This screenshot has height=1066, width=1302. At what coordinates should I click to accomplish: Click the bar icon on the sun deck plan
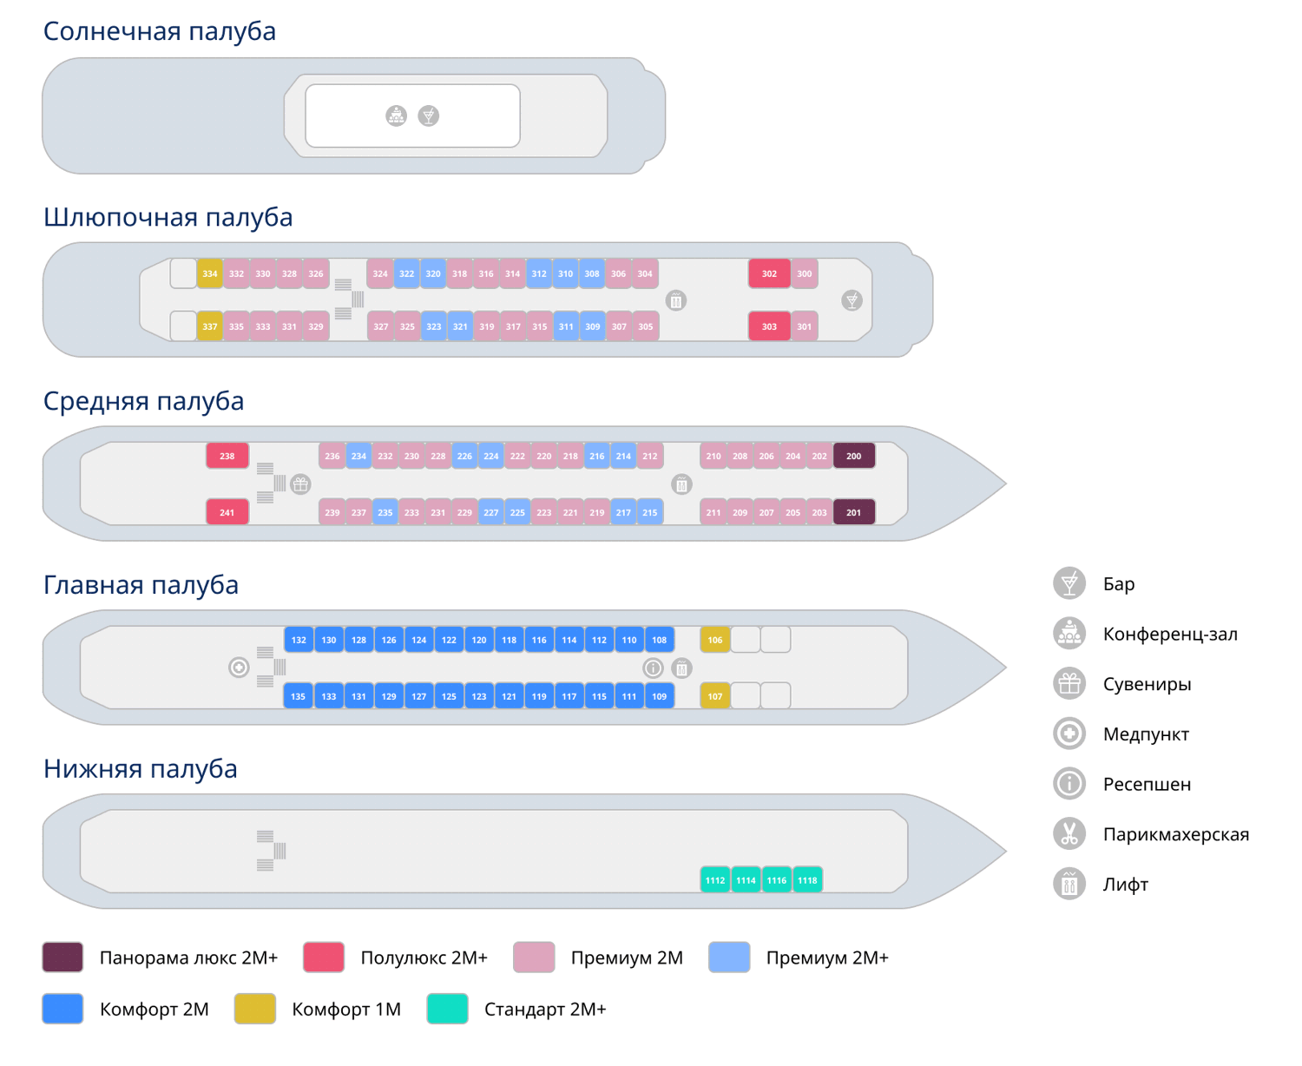click(x=429, y=115)
